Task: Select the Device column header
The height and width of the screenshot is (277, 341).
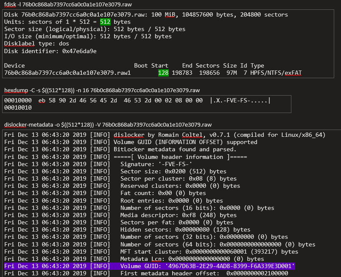Action: (14, 66)
